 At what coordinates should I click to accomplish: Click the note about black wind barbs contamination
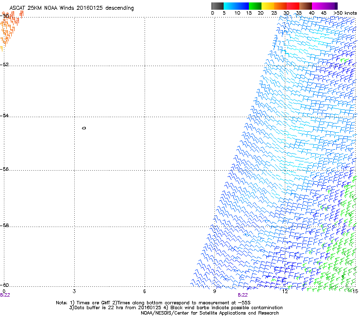click(223, 308)
